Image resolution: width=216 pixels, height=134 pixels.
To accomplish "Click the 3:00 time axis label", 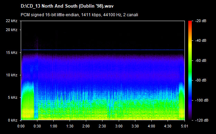I will tap(119, 126).
